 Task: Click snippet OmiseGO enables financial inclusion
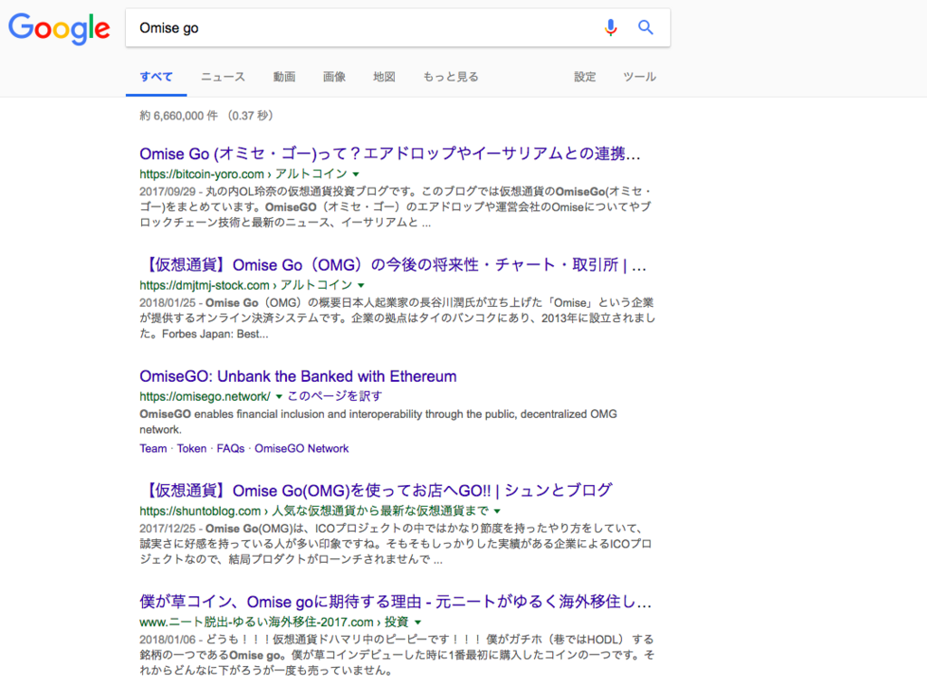(x=378, y=422)
